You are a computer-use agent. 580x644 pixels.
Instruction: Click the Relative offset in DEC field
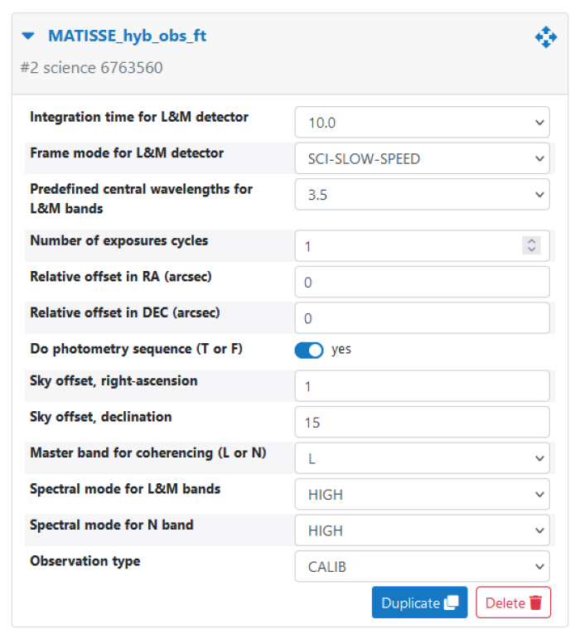422,318
